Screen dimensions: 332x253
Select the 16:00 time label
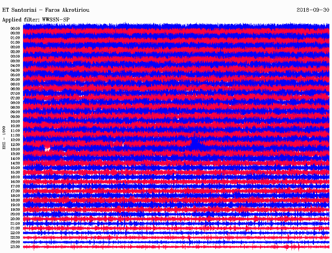pyautogui.click(x=15, y=177)
